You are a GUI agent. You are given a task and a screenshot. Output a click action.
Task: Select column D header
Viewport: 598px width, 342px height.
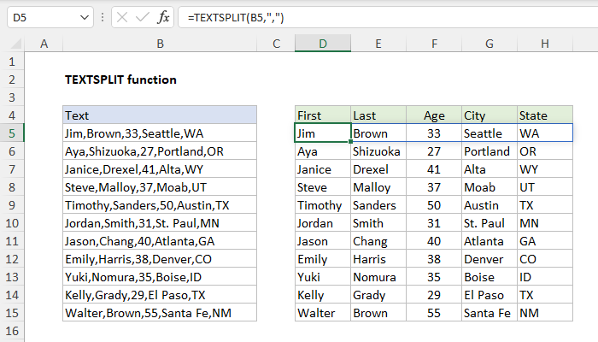[x=323, y=44]
